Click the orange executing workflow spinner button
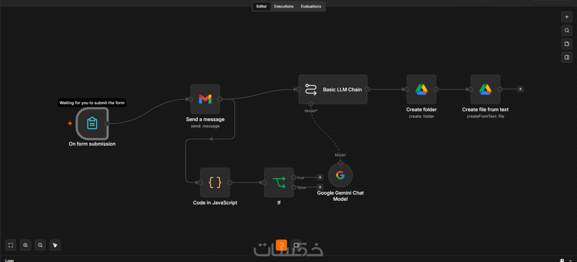Viewport: 577px width, 262px height. pyautogui.click(x=281, y=245)
